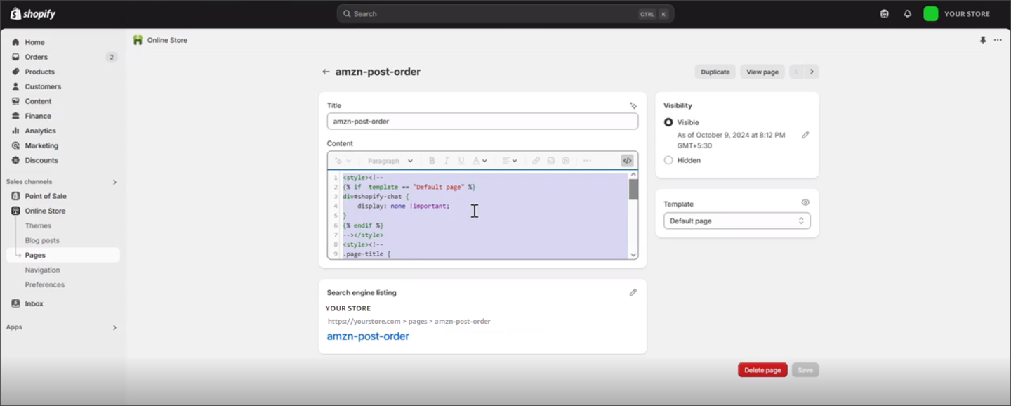The height and width of the screenshot is (406, 1011).
Task: Go to previous page arrow
Action: [x=796, y=72]
